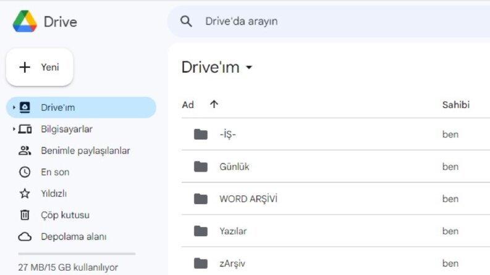
Task: Select the WORD ARŞİVİ folder name
Action: click(248, 199)
